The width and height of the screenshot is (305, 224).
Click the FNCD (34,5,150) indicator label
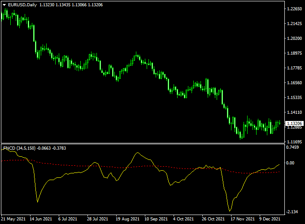19,148
